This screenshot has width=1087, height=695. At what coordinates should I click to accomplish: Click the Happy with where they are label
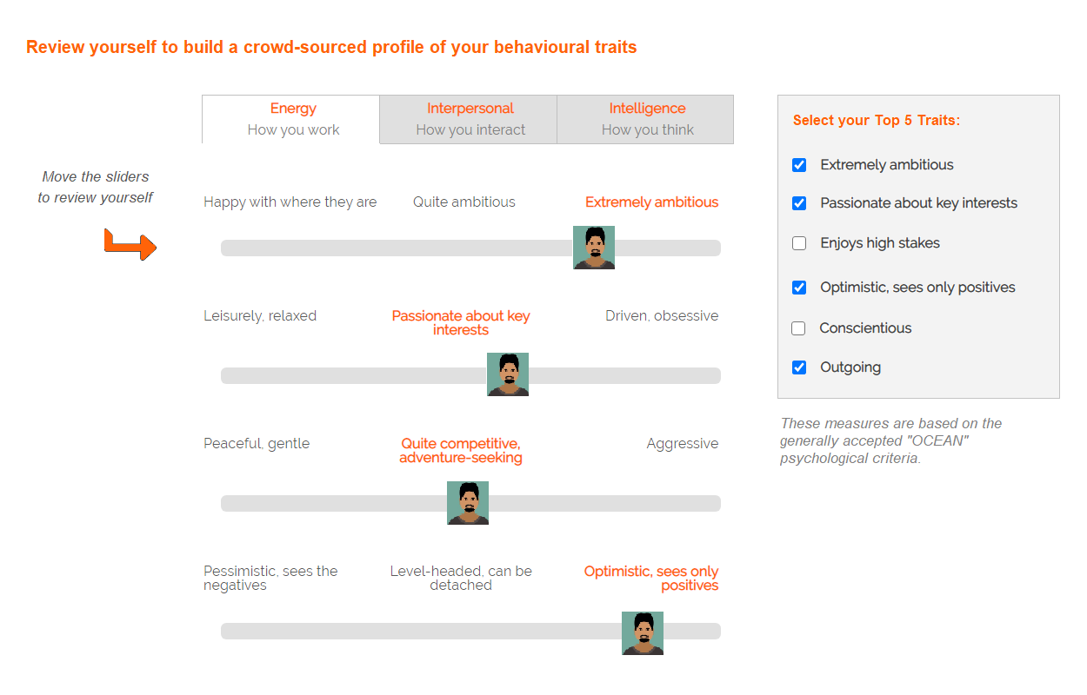[x=290, y=202]
